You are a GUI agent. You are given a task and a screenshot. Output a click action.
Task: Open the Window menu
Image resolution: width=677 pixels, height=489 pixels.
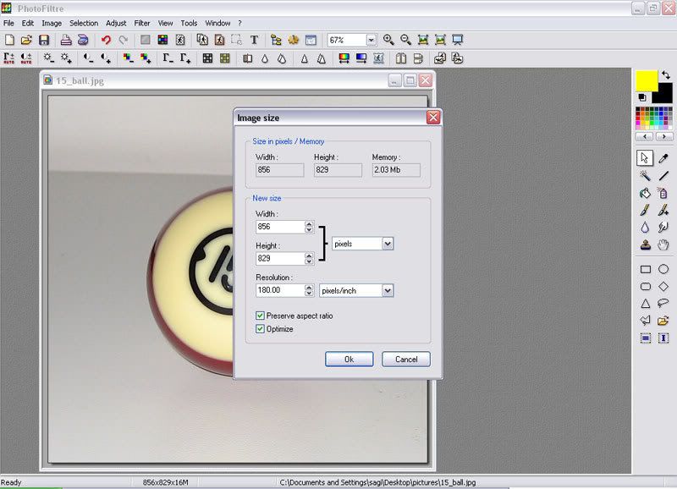(217, 24)
